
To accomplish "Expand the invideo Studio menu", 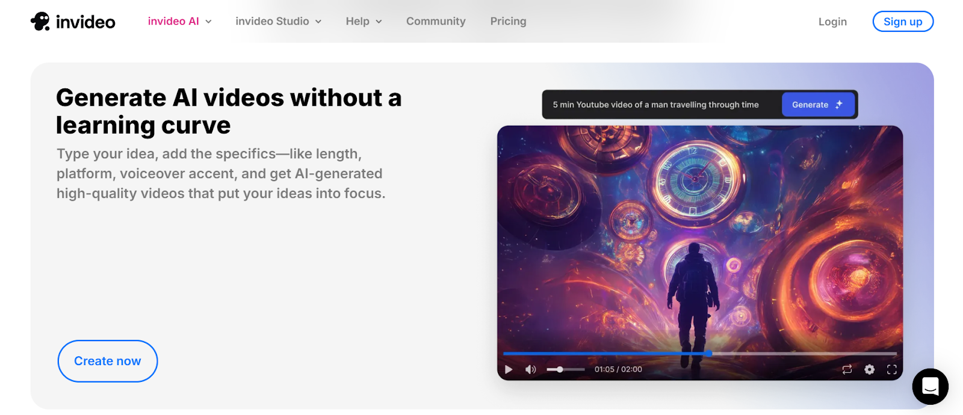I will 278,21.
